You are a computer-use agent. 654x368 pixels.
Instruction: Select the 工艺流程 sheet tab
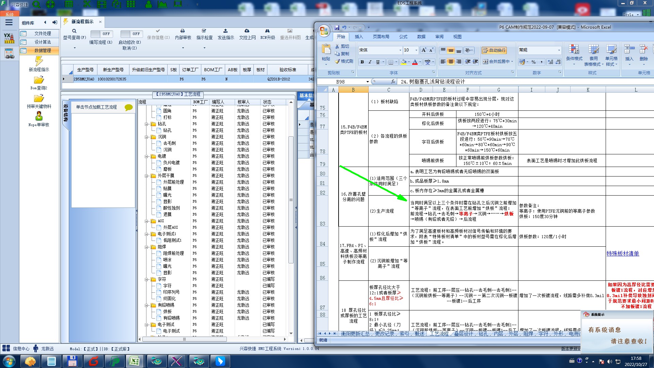pos(439,334)
